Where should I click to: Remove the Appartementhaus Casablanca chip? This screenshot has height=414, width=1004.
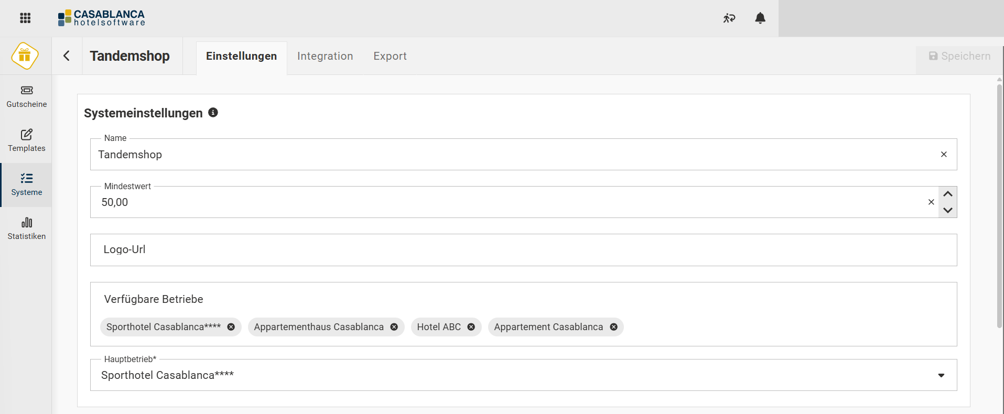point(394,327)
